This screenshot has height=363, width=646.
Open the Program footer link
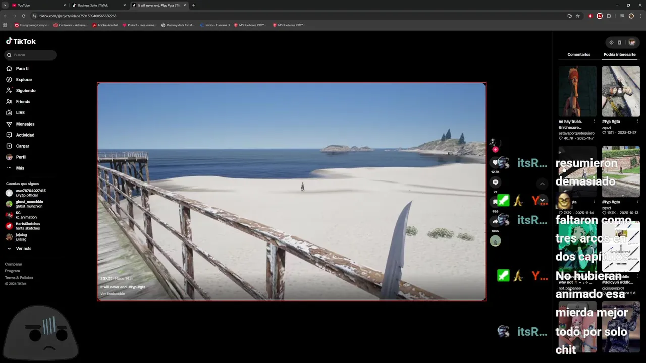tap(12, 271)
